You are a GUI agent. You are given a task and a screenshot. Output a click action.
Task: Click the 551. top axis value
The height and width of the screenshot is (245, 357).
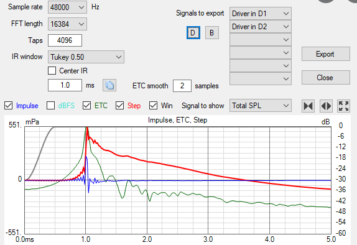(x=15, y=125)
